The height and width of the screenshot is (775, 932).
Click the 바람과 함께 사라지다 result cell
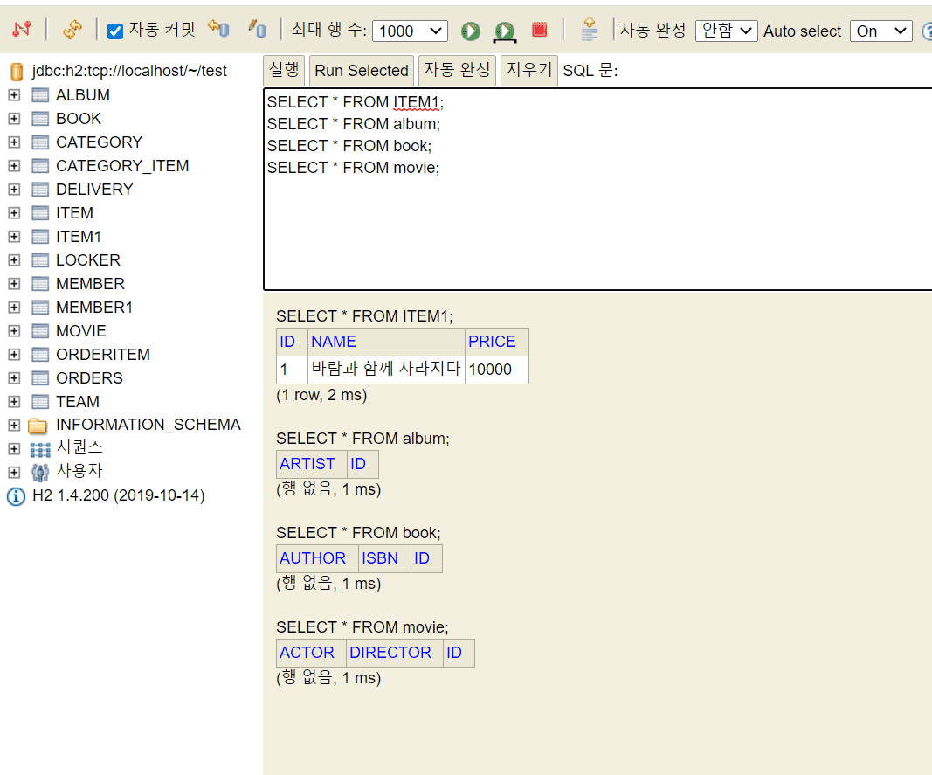[x=386, y=370]
